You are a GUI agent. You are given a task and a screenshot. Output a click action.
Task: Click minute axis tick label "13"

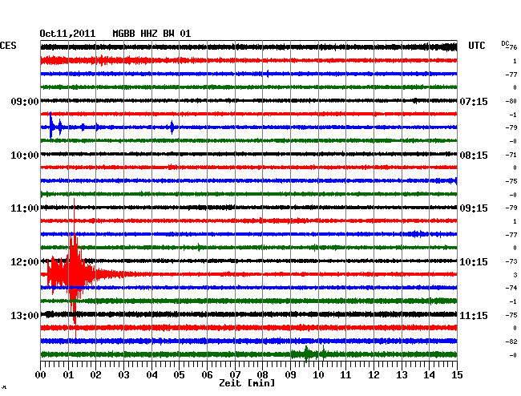tap(402, 375)
